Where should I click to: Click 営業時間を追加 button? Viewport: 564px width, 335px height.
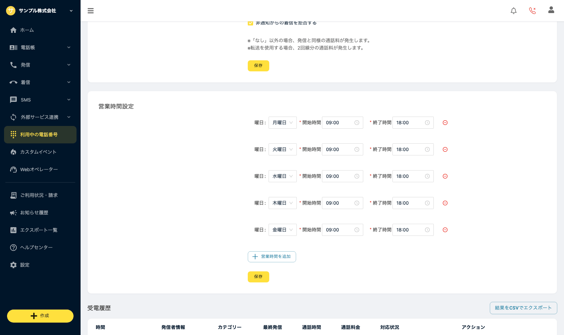coord(272,257)
